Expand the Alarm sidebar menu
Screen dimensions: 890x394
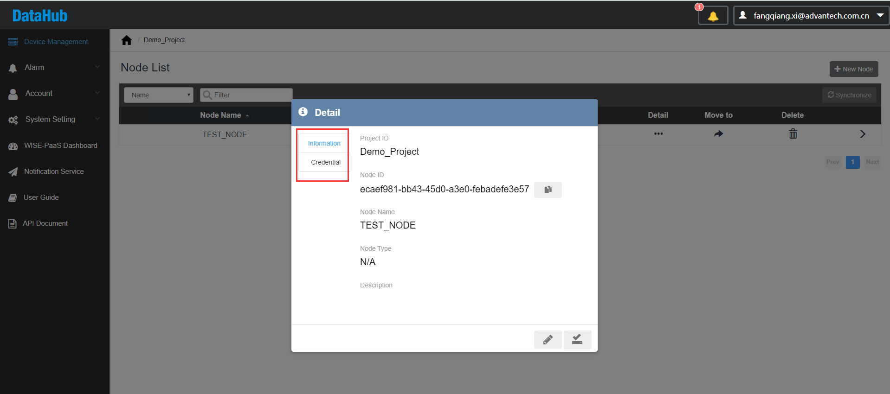55,68
